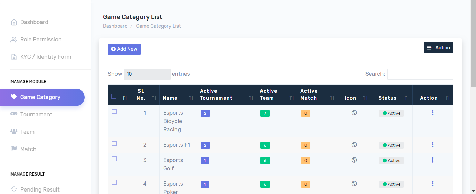Click the globe icon in Esports F1 row
This screenshot has height=194, width=476.
click(x=354, y=145)
